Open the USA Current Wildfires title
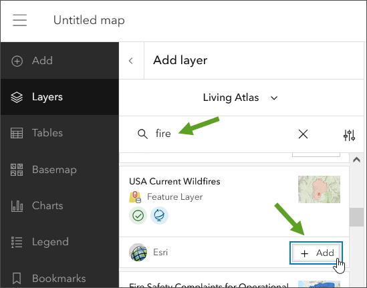The width and height of the screenshot is (367, 288). (174, 181)
